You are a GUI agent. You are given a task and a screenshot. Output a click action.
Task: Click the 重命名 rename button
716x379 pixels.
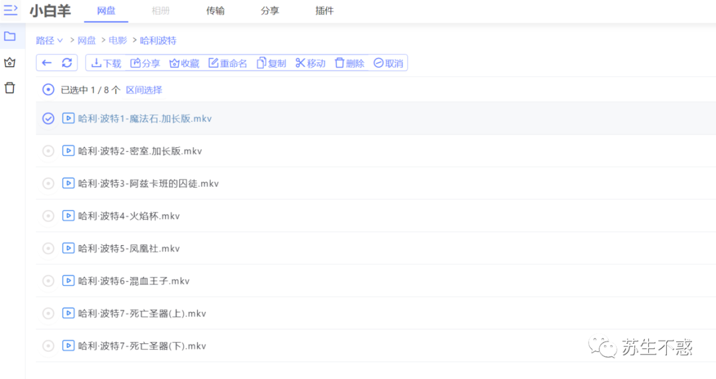(x=228, y=63)
